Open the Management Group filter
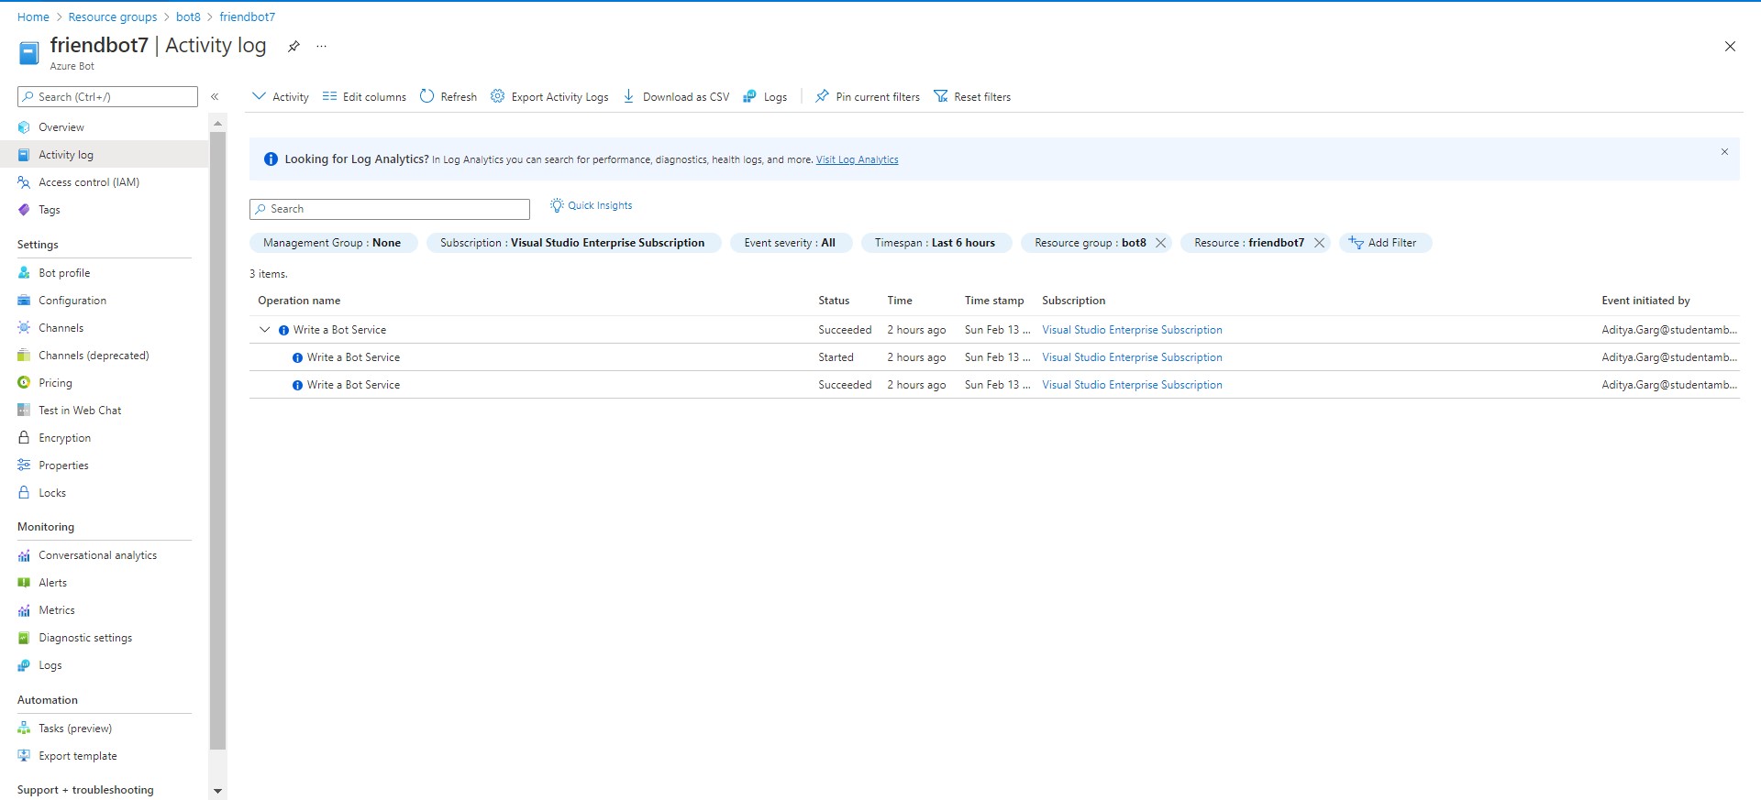Viewport: 1761px width, 800px height. pyautogui.click(x=333, y=243)
